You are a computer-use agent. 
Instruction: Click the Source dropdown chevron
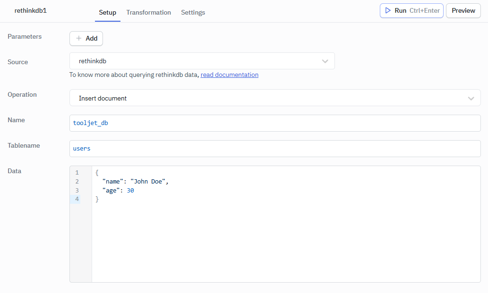coord(325,61)
